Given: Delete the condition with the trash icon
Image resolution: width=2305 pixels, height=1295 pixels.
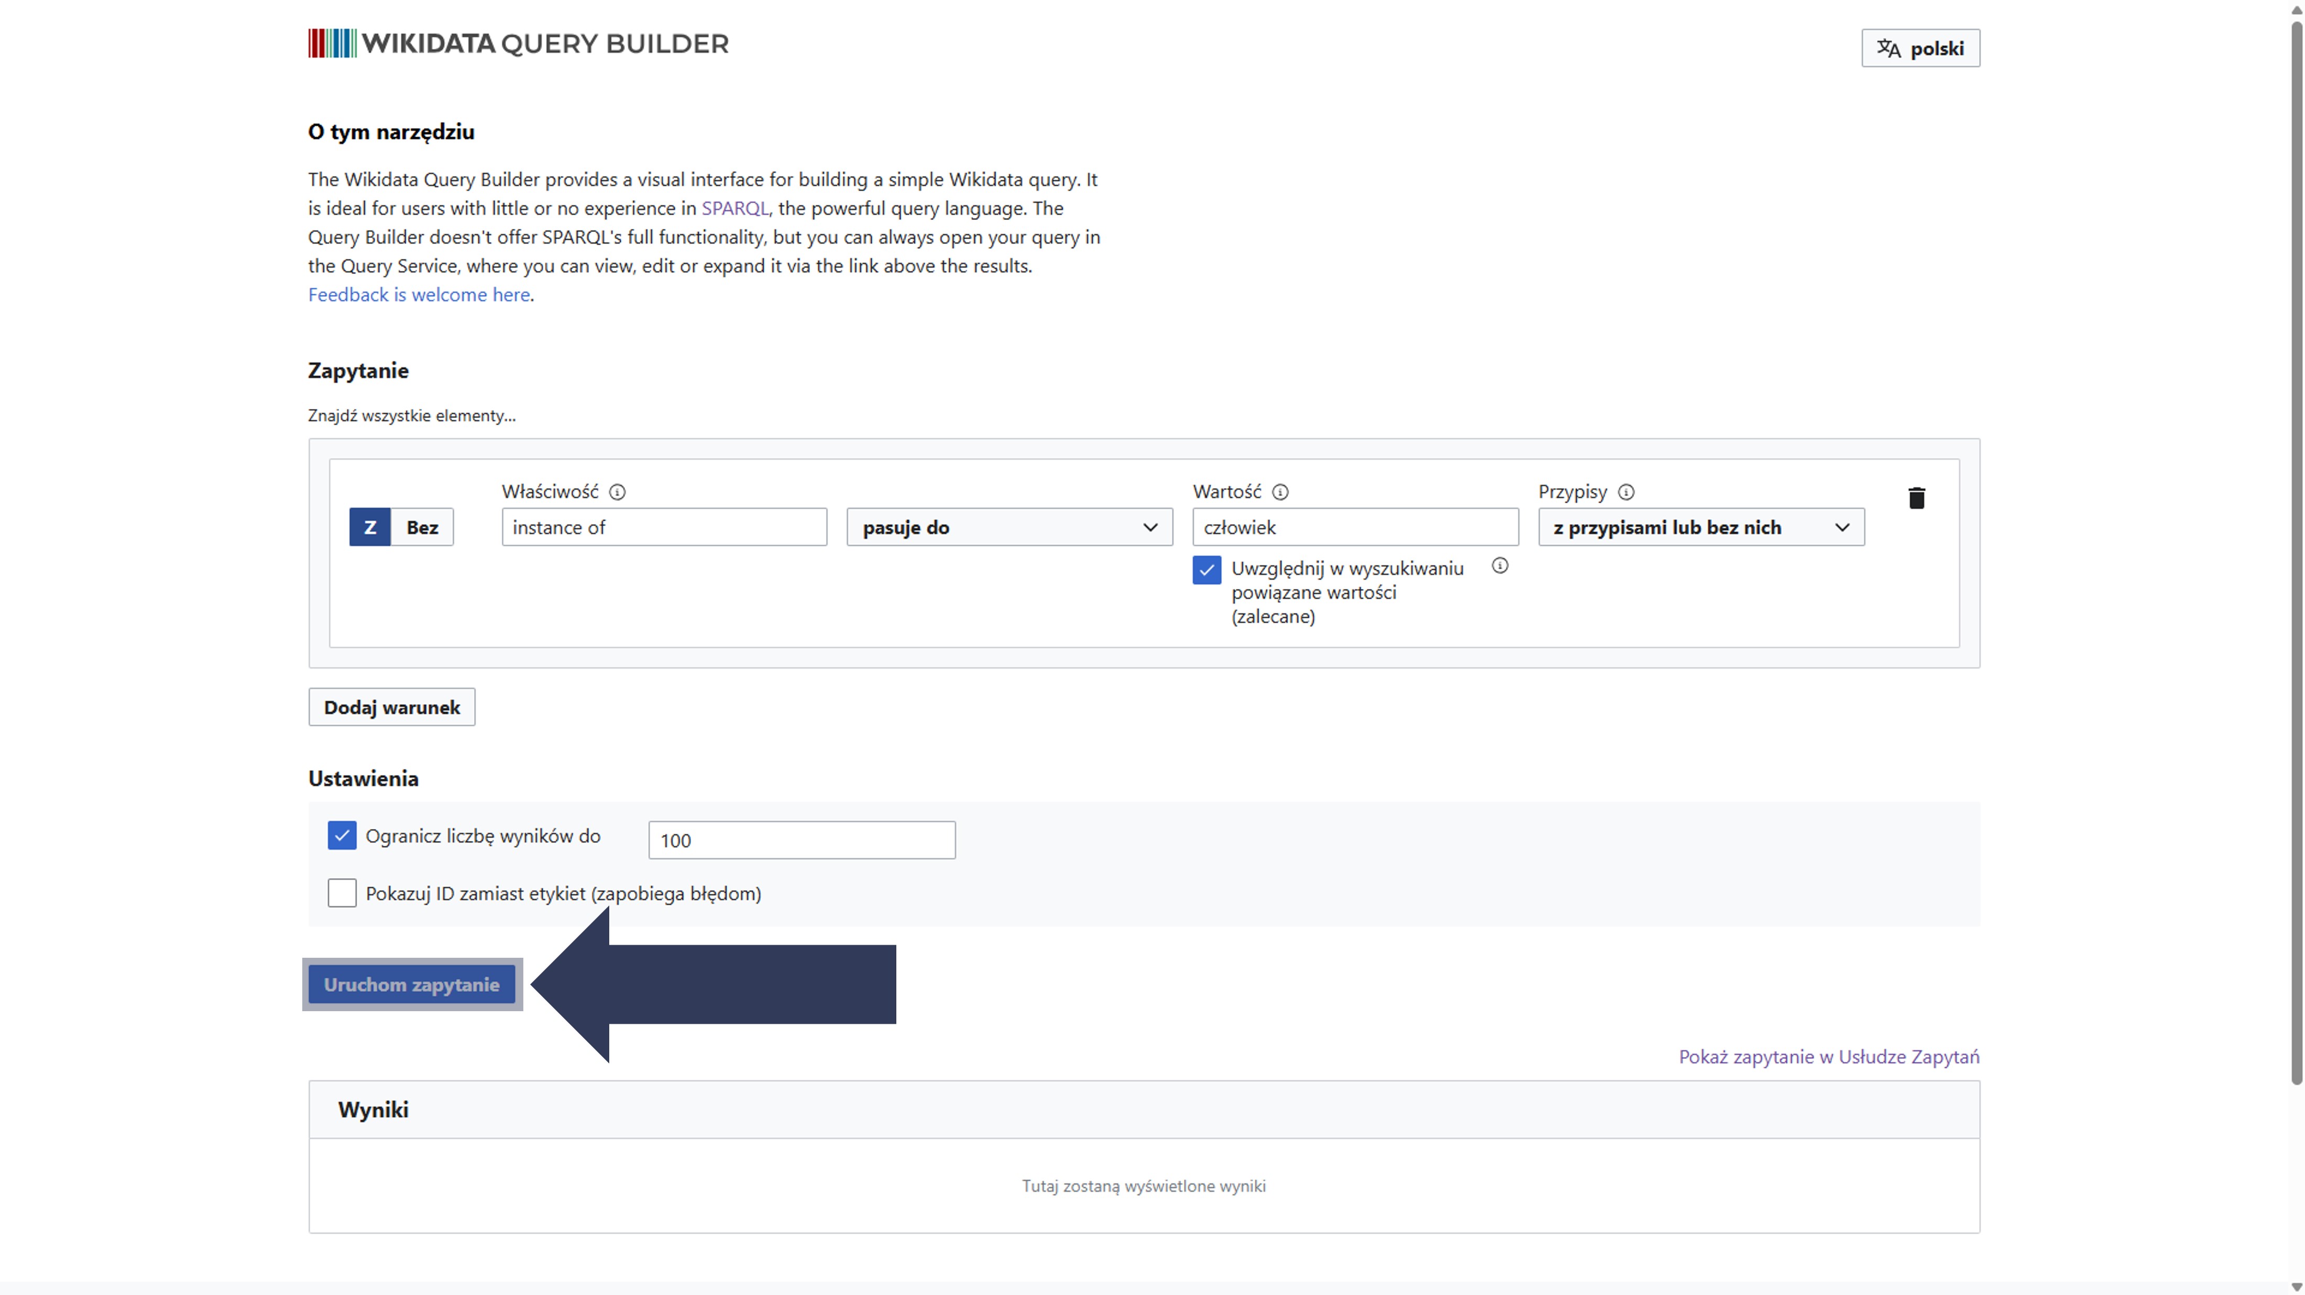Looking at the screenshot, I should point(1916,498).
